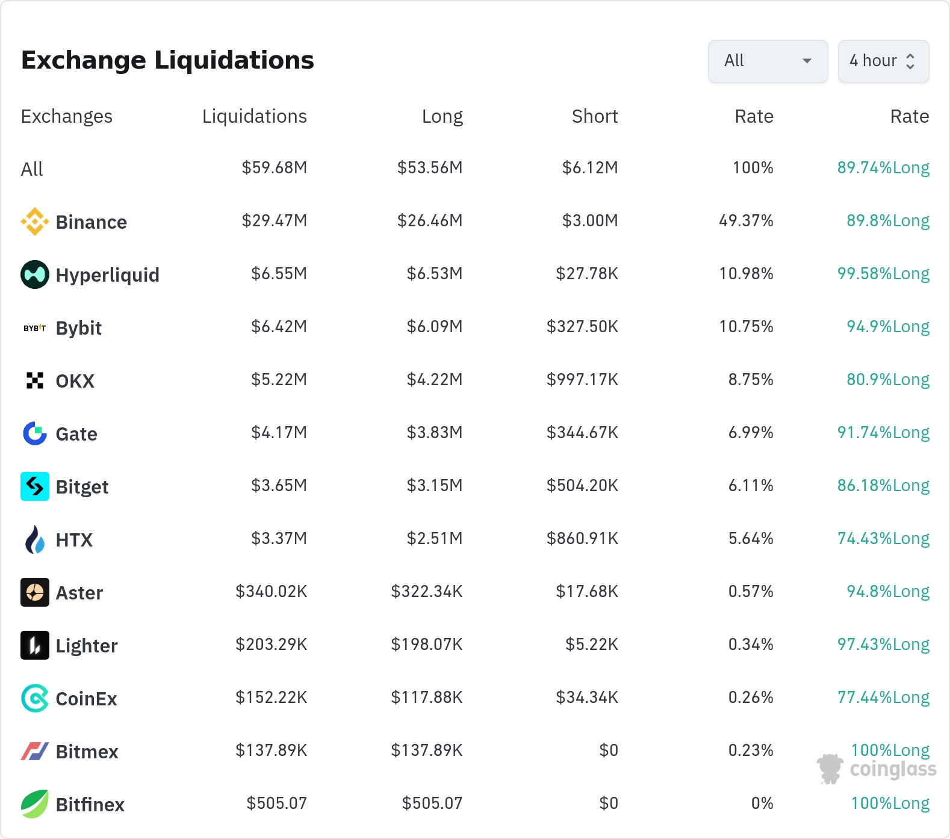Image resolution: width=950 pixels, height=839 pixels.
Task: Click the Gate logo icon
Action: (35, 433)
